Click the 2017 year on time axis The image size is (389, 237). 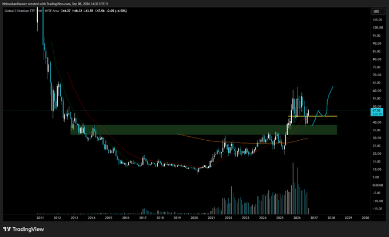point(143,218)
